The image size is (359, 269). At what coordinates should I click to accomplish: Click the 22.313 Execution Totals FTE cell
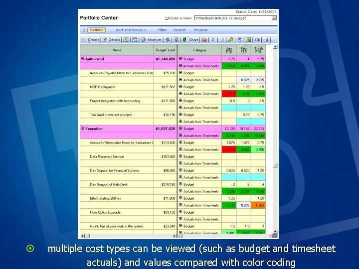coord(258,129)
